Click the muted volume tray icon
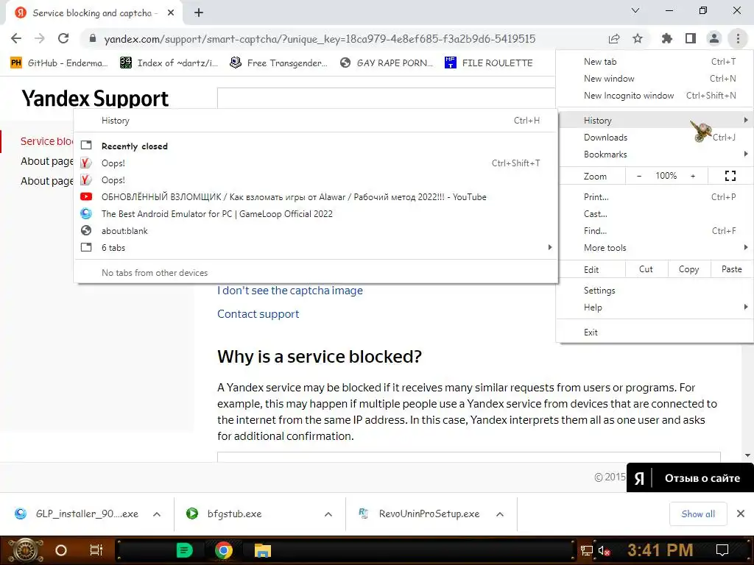The image size is (754, 565). 604,550
